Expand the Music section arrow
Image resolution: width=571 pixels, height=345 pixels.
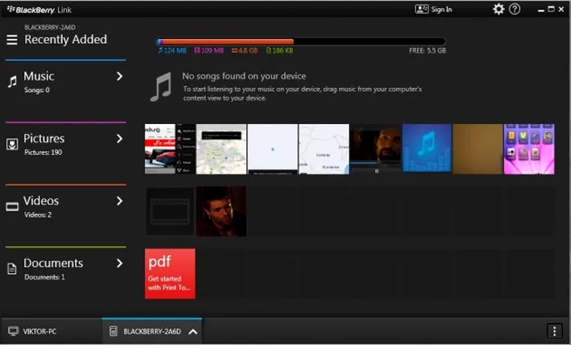(x=119, y=77)
